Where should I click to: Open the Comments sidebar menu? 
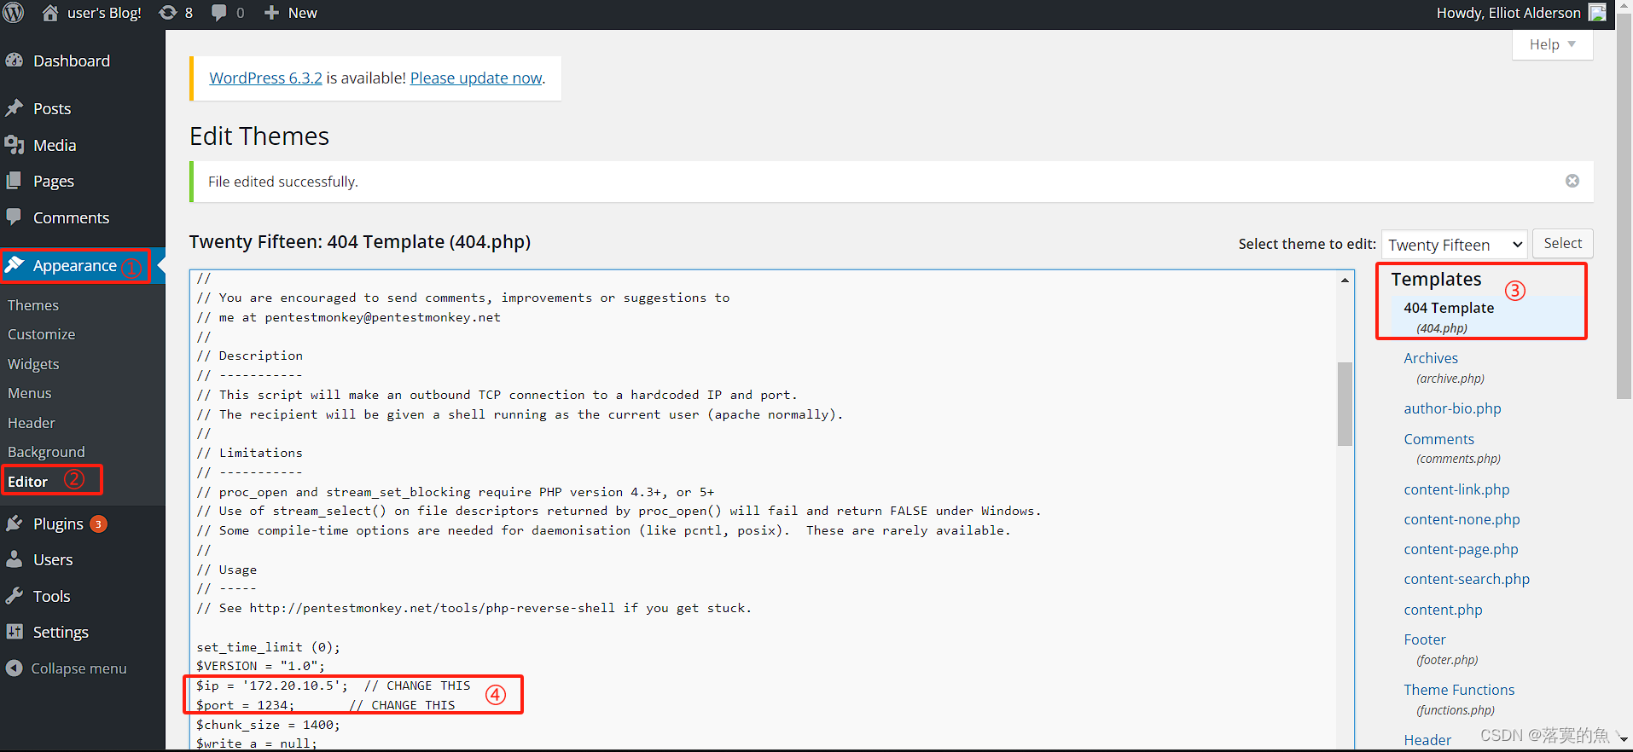click(71, 217)
